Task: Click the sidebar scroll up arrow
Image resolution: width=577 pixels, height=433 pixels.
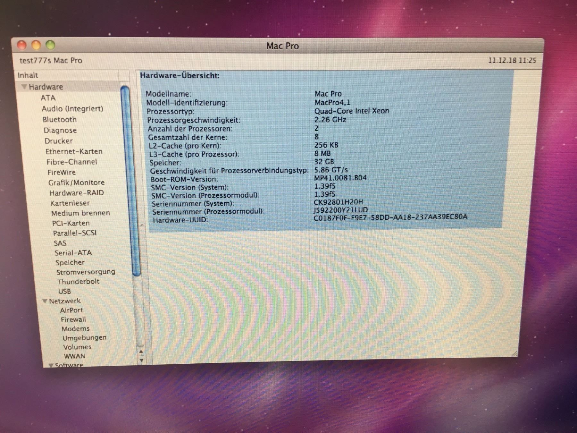Action: pyautogui.click(x=141, y=352)
